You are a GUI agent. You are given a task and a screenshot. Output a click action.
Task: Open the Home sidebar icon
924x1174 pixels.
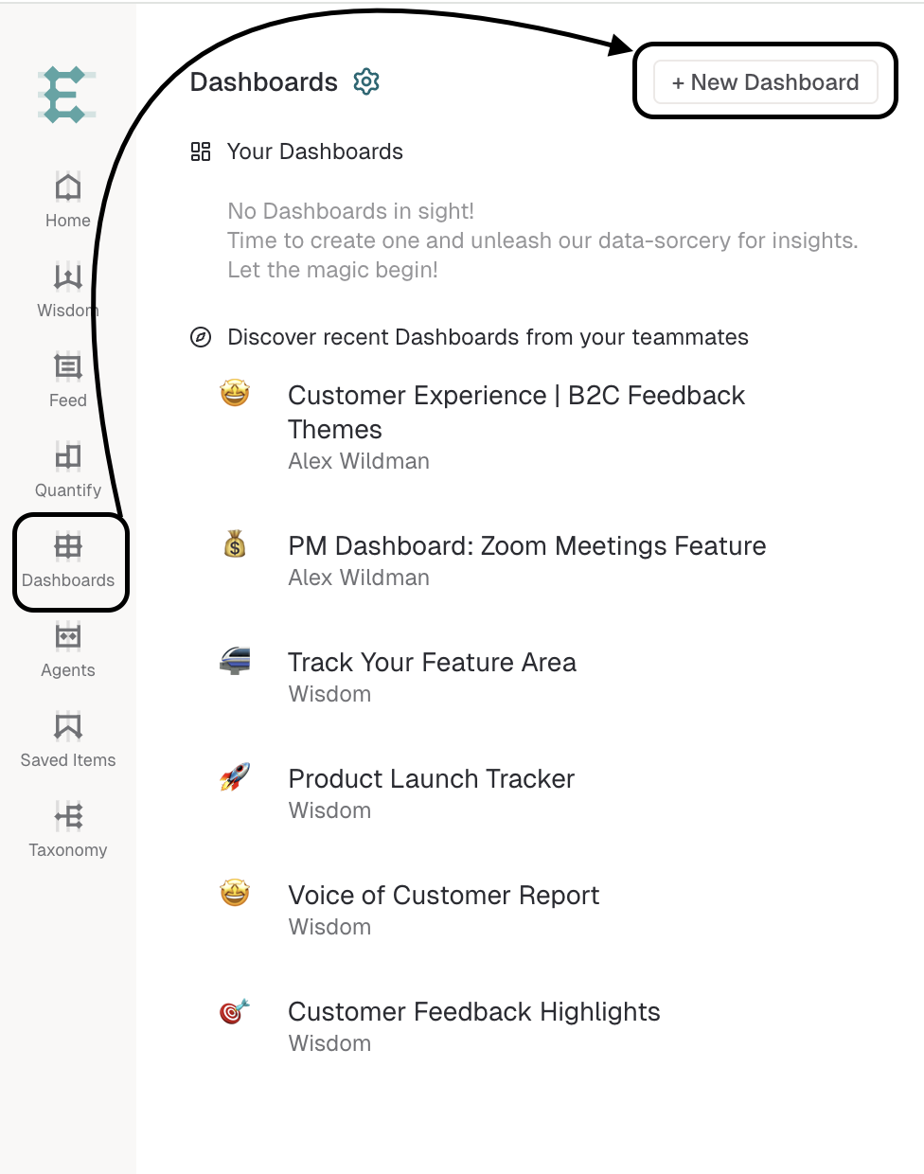tap(68, 199)
